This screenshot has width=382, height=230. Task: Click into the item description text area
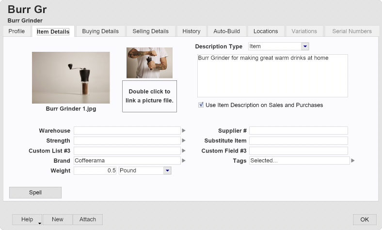coord(272,76)
